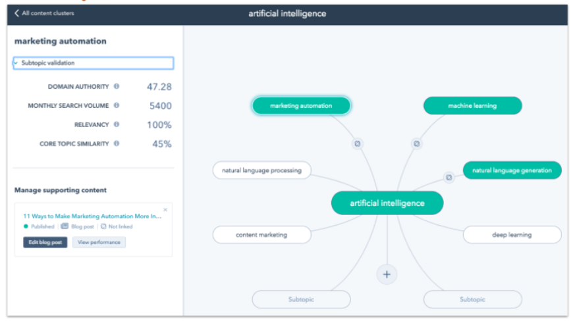
Task: Select the machine learning subtopic node
Action: pyautogui.click(x=472, y=105)
